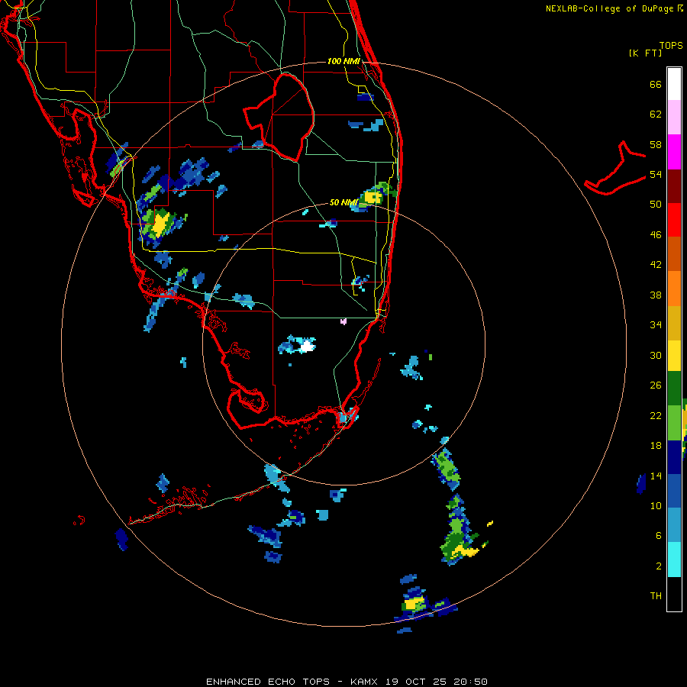Click the legend value 22
687x687 pixels.
click(656, 415)
